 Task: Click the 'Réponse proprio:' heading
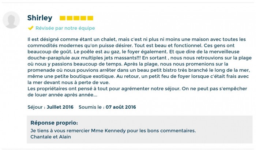[54, 123]
